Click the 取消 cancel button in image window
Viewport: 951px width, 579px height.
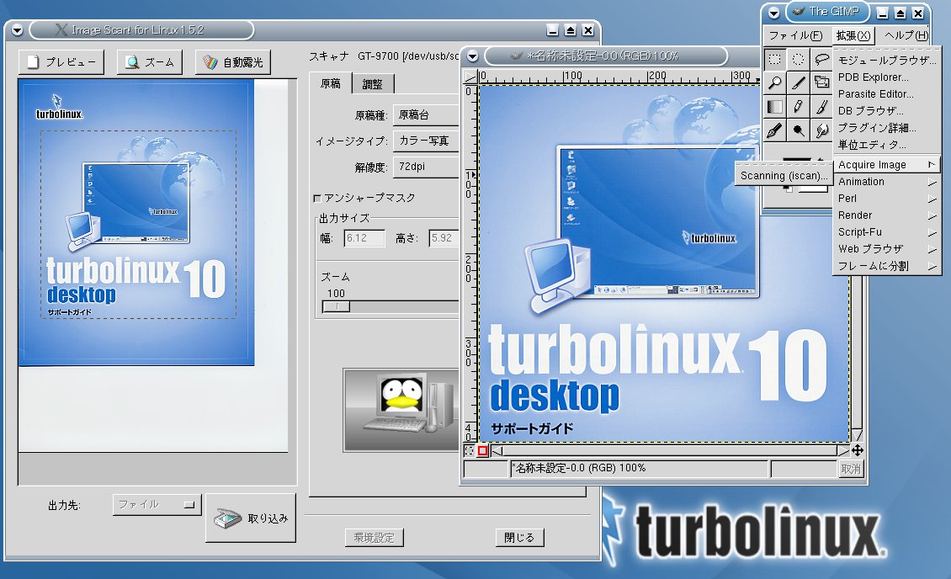[850, 469]
